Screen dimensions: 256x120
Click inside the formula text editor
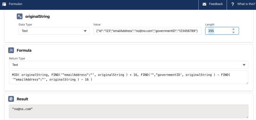[129, 77]
